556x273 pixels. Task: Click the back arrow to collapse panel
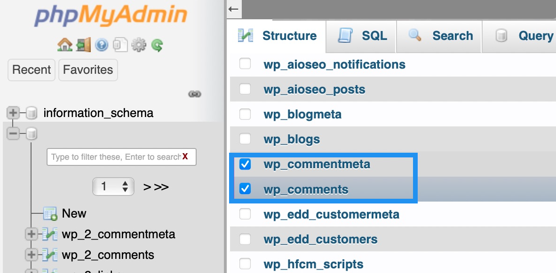[233, 9]
